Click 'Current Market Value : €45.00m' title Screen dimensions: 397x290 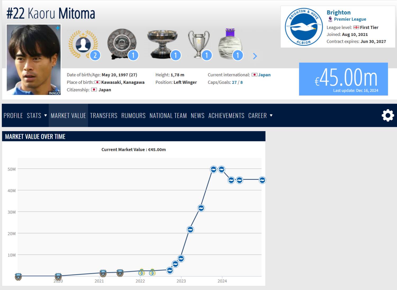coord(134,150)
